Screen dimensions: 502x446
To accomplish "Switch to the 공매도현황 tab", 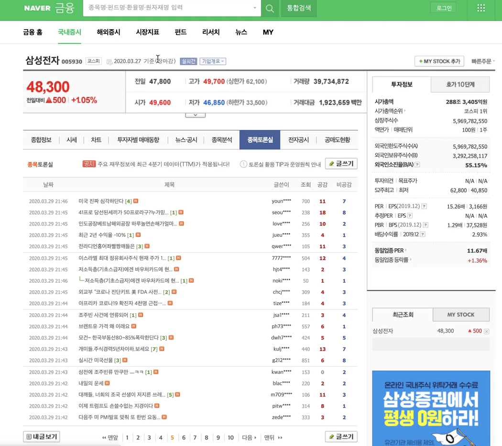I will click(x=337, y=140).
